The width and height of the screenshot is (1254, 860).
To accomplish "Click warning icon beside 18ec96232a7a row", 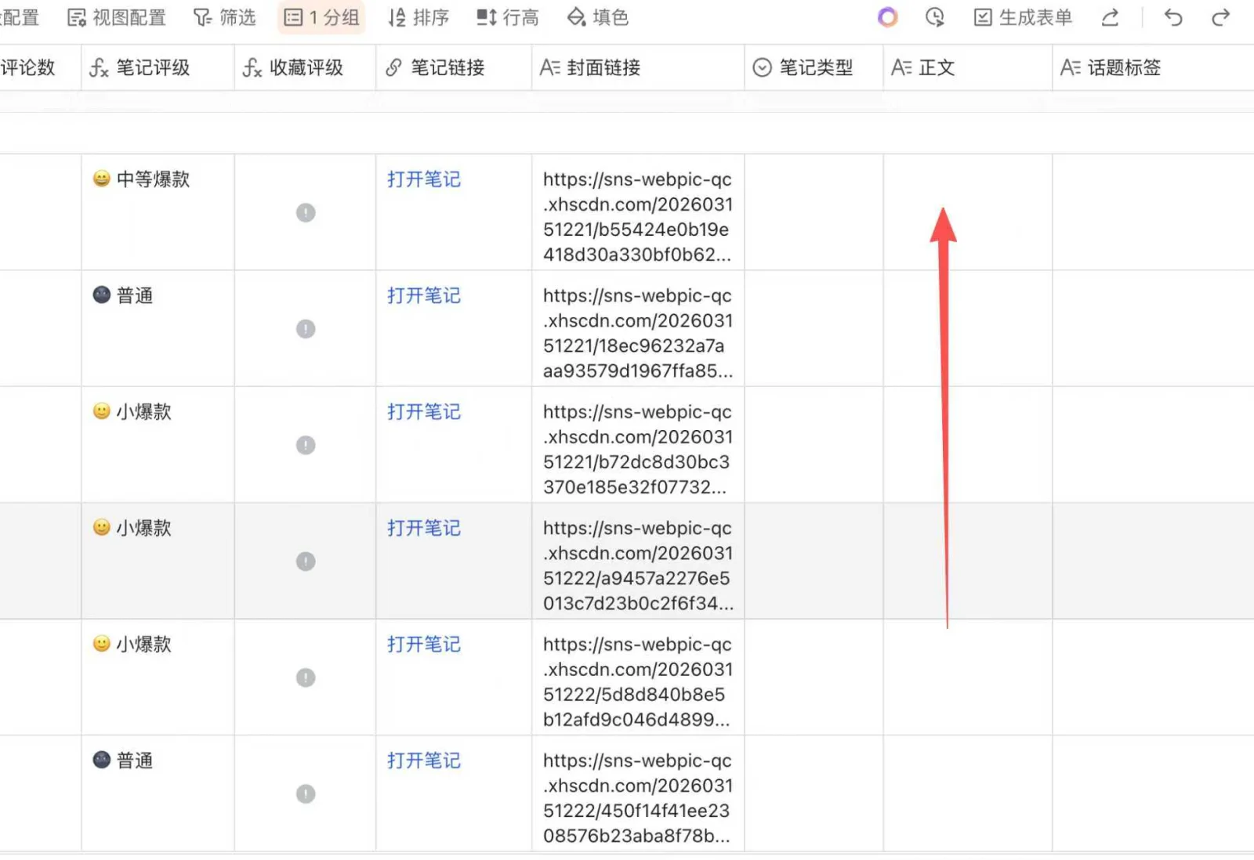I will tap(306, 329).
